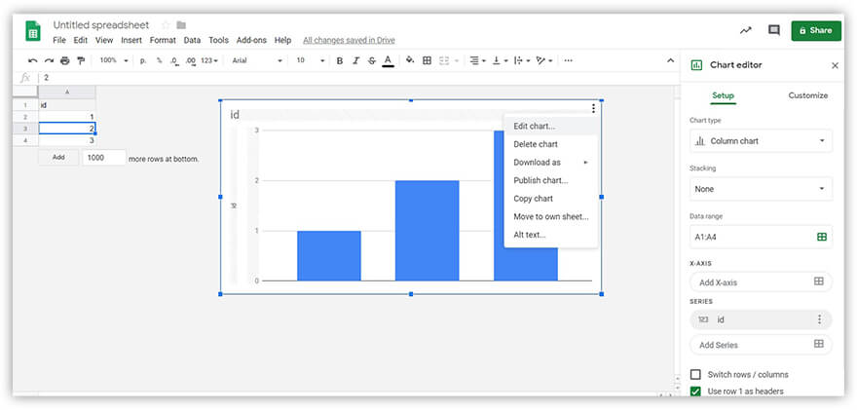Image resolution: width=857 pixels, height=410 pixels.
Task: Open the Arial font dropdown
Action: [x=257, y=60]
